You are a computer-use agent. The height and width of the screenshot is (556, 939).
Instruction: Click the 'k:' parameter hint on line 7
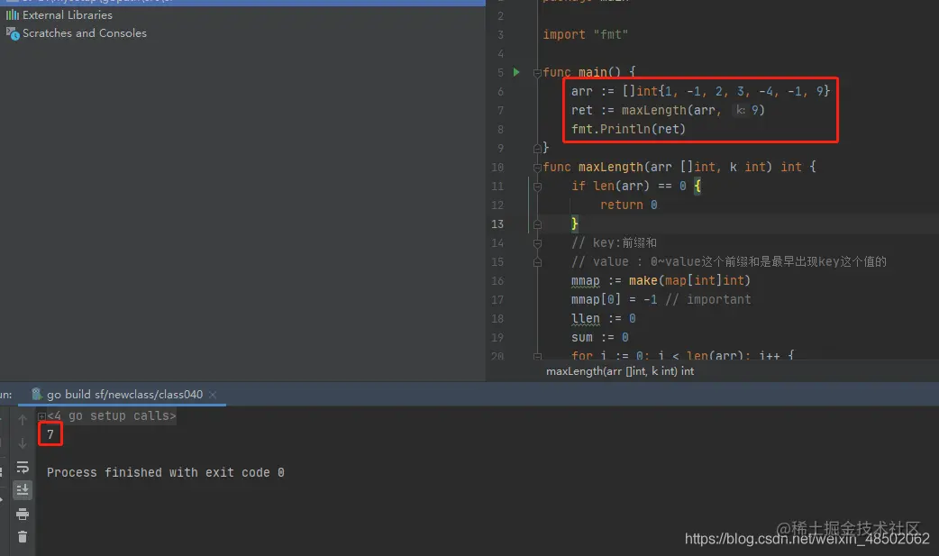(741, 110)
